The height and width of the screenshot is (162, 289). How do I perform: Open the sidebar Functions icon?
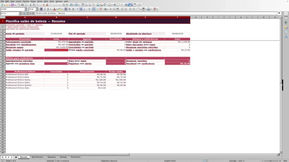point(286,37)
